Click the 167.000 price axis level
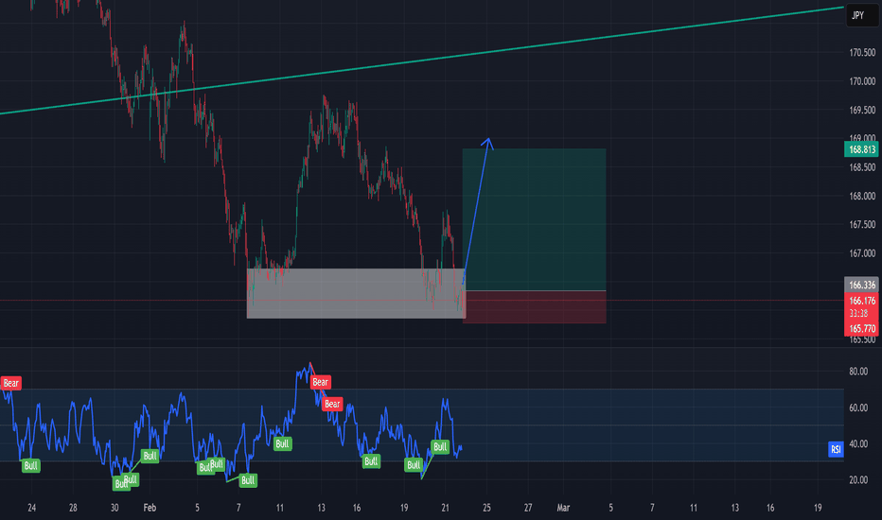 (862, 253)
